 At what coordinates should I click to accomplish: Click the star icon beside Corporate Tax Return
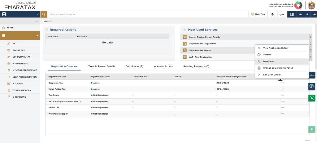[185, 50]
